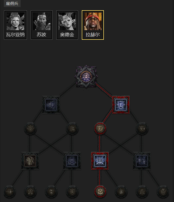Select the bottom-row shield circular node left of red node

[72, 191]
